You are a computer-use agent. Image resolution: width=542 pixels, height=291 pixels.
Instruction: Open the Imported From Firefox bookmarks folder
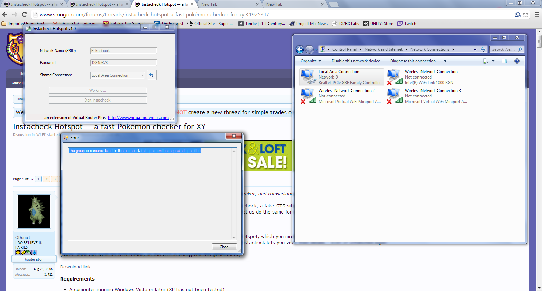23,24
